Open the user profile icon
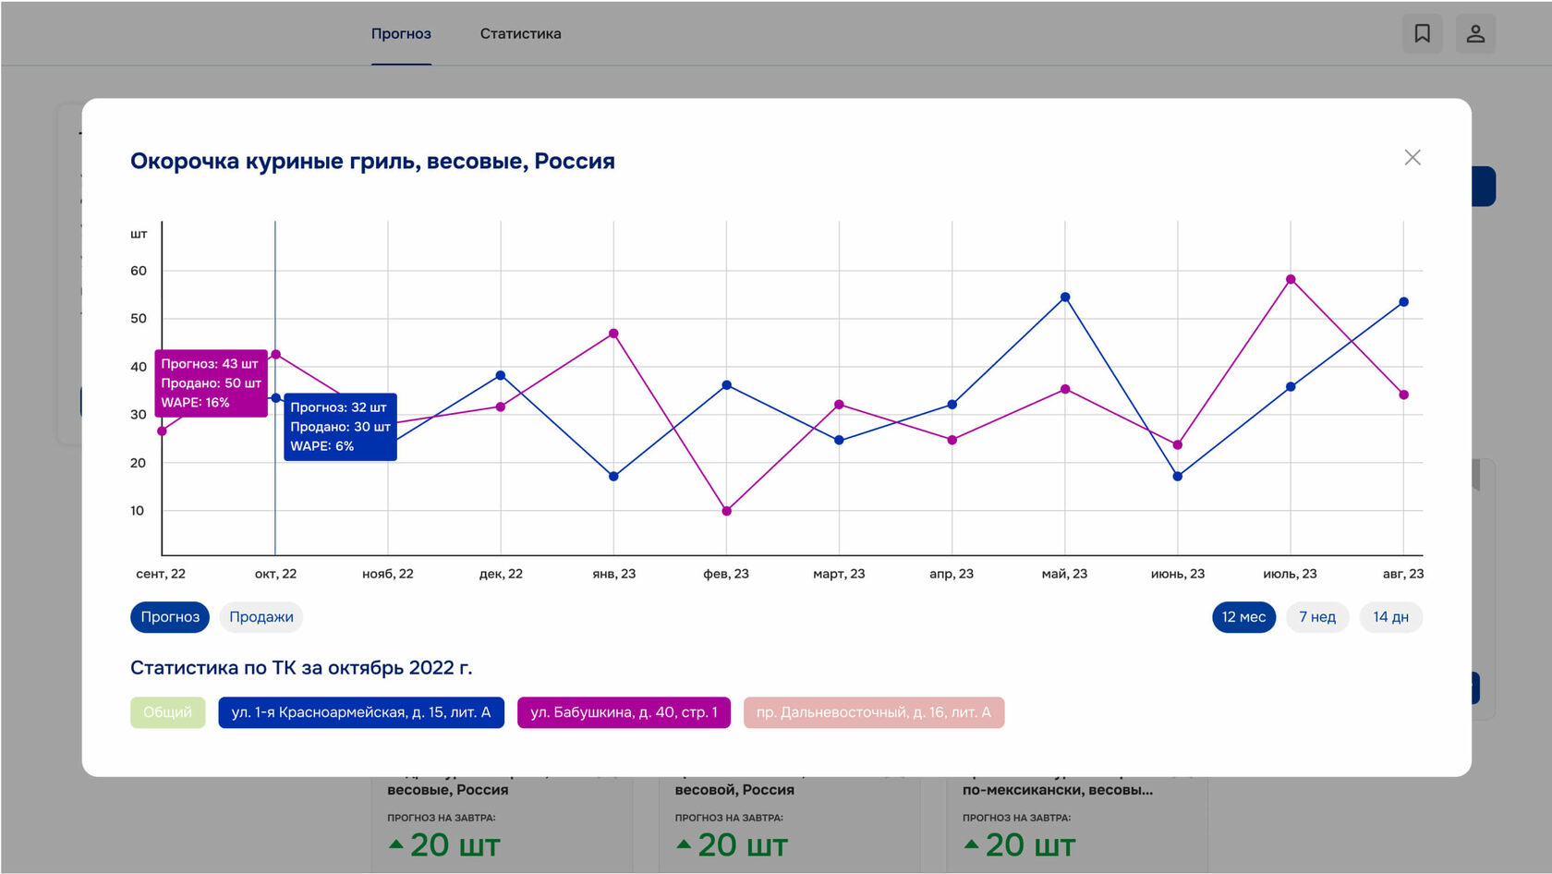Screen dimensions: 1552x874 [x=1475, y=34]
